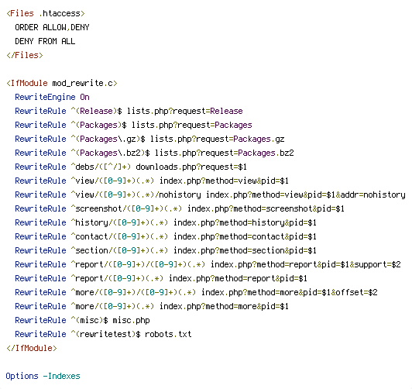Click the index.php?method=history&pid=$1 text

245,222
